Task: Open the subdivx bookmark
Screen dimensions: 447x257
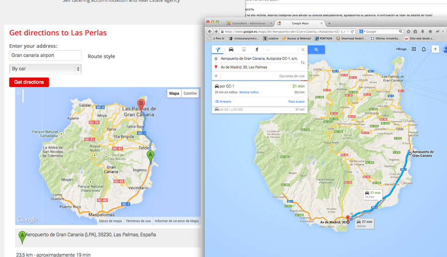Action: (x=271, y=38)
